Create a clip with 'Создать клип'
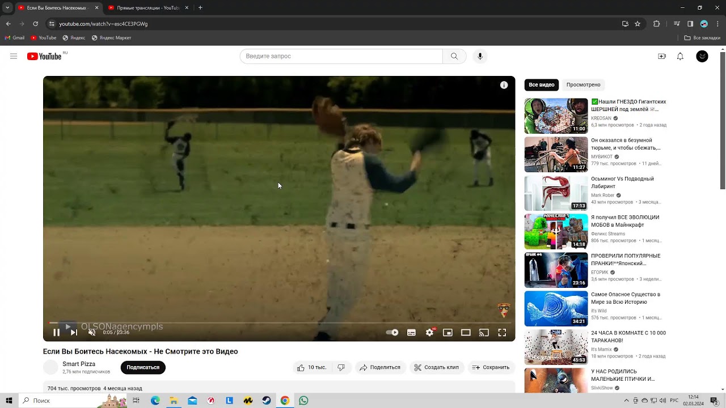The height and width of the screenshot is (408, 726). click(437, 367)
